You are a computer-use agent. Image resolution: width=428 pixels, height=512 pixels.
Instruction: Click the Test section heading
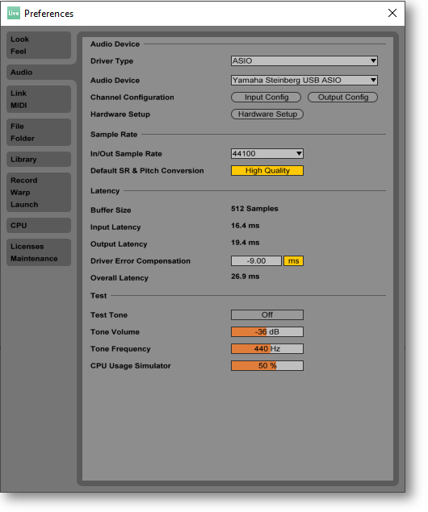pos(99,296)
